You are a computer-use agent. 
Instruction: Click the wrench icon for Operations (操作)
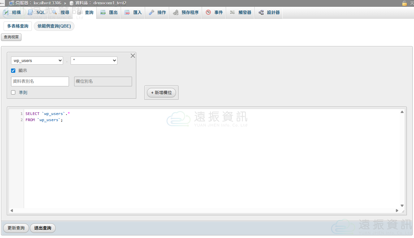click(152, 12)
